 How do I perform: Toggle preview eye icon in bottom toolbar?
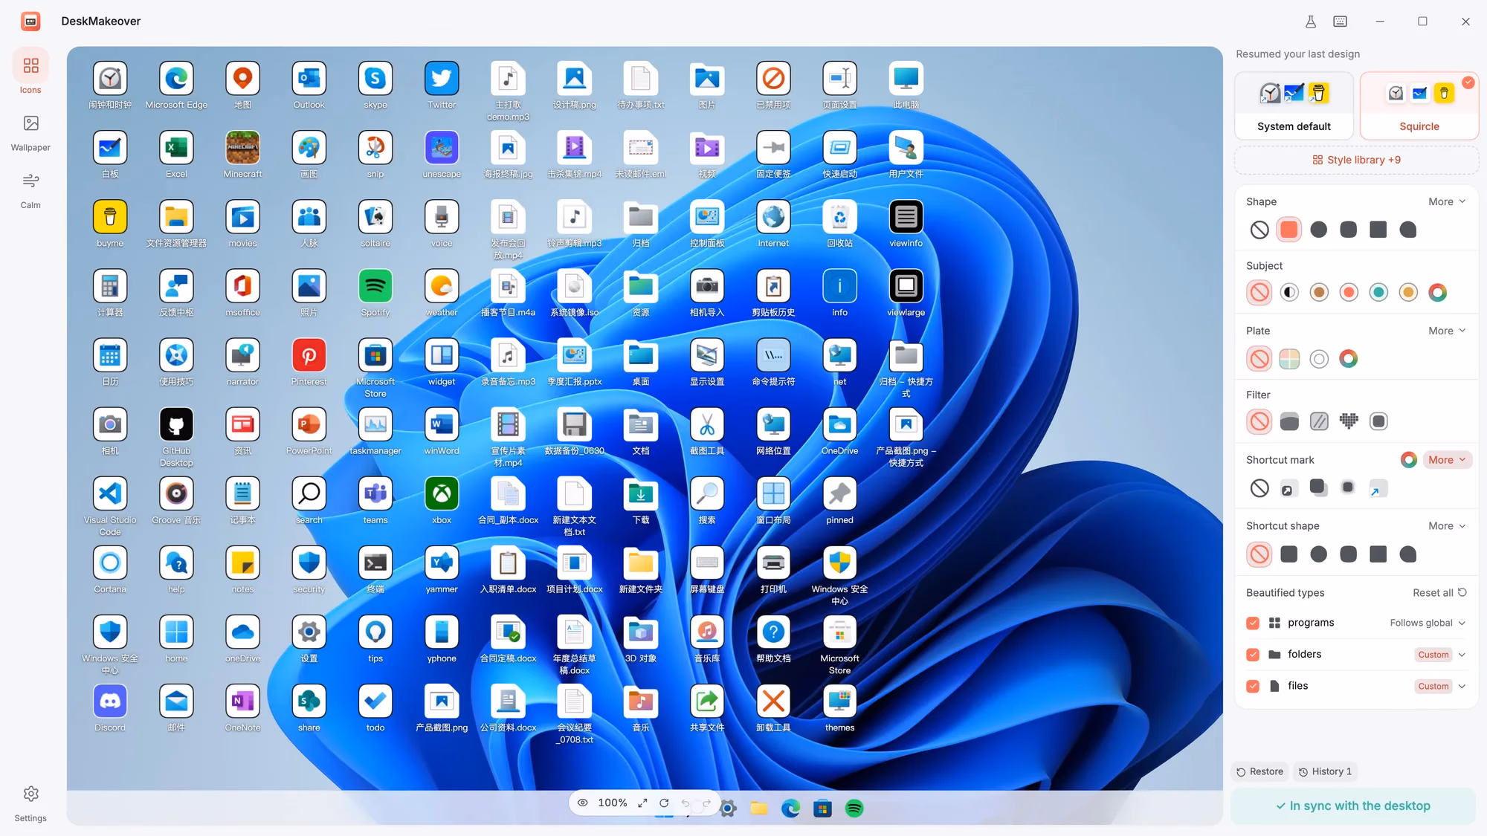pyautogui.click(x=583, y=803)
